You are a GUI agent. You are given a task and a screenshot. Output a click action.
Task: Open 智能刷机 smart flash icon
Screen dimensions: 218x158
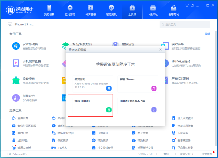(111, 9)
